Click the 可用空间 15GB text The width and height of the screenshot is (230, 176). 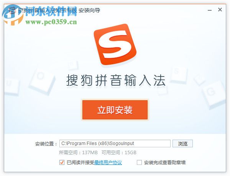click(119, 153)
